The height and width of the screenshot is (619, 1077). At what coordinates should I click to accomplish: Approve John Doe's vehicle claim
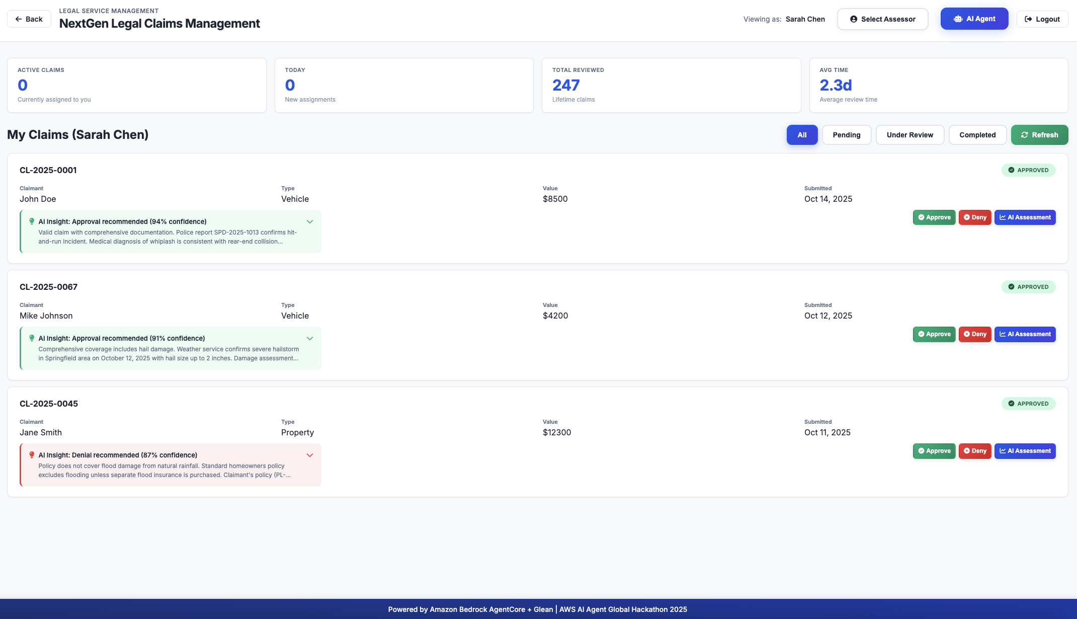coord(934,217)
